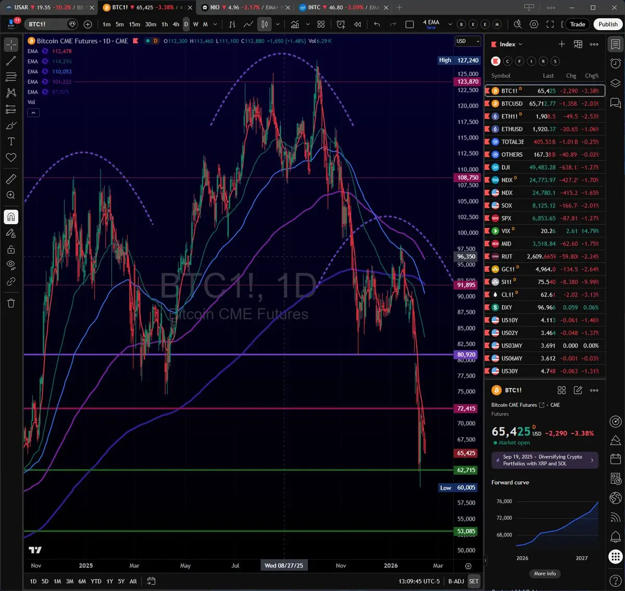Enter fullscreen mode
625x591 pixels.
pos(550,24)
